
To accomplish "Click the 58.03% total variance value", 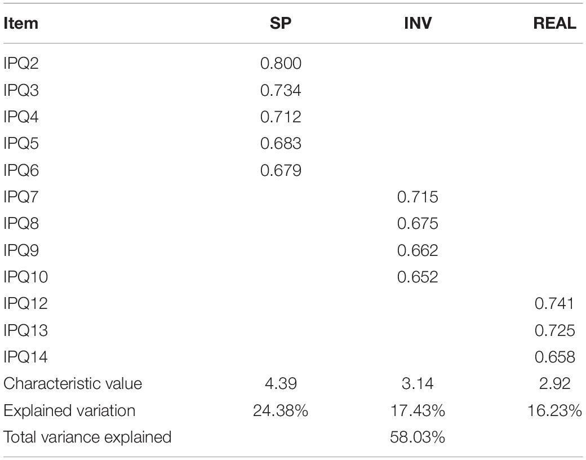I will [418, 437].
